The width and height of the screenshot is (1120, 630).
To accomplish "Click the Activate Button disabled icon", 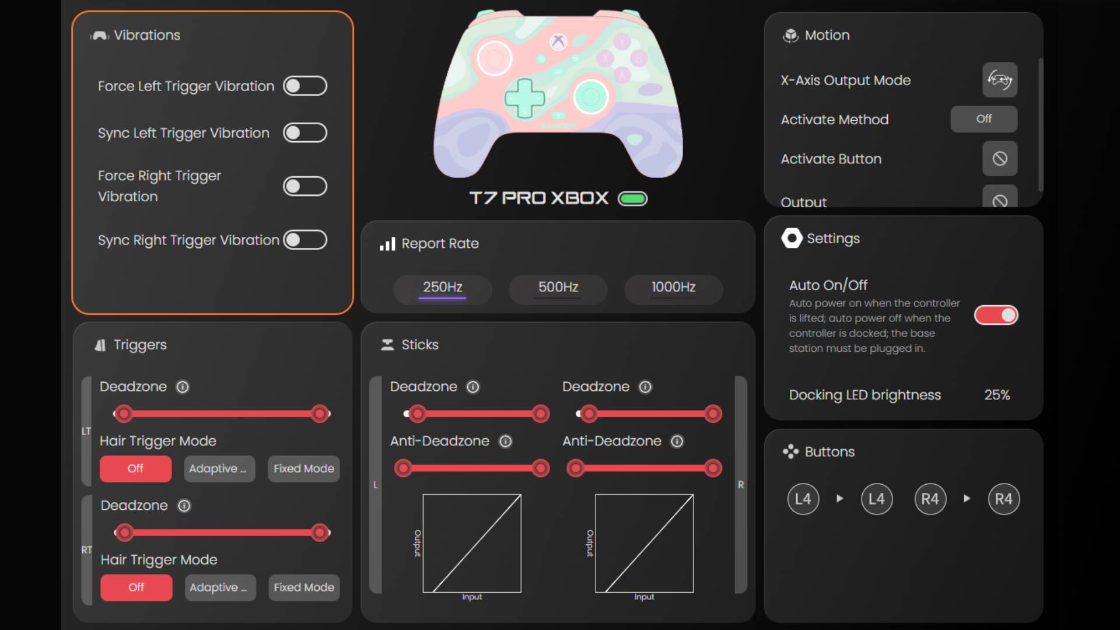I will click(x=1000, y=159).
